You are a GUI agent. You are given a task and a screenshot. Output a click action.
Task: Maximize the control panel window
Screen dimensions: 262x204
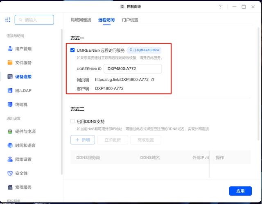click(244, 7)
